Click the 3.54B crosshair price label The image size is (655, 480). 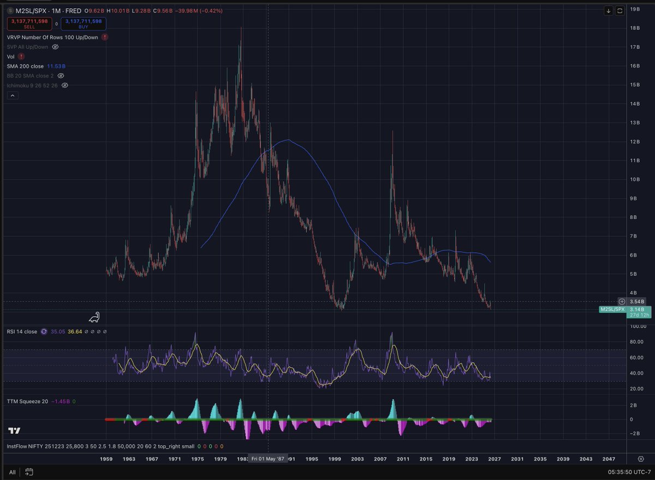pyautogui.click(x=636, y=301)
